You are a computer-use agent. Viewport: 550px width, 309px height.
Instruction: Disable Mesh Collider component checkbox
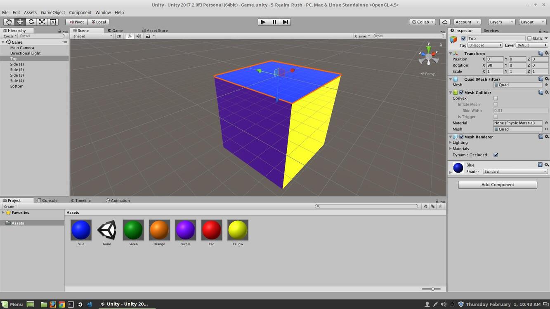462,92
